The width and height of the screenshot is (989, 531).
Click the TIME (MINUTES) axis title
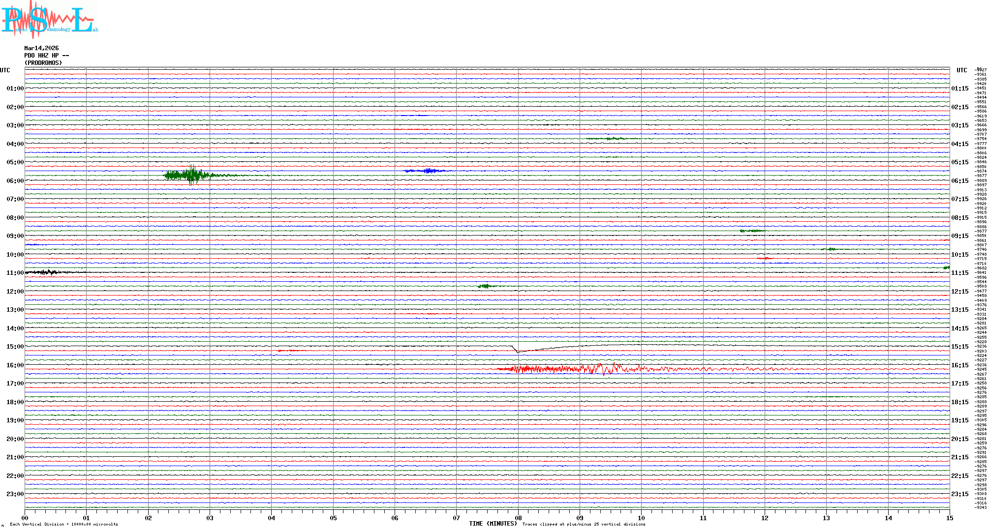493,524
